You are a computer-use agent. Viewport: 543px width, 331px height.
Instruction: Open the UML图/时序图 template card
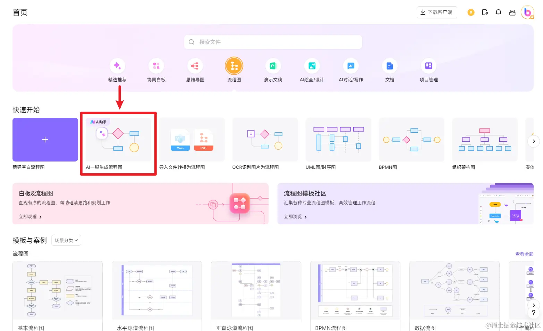click(x=338, y=140)
